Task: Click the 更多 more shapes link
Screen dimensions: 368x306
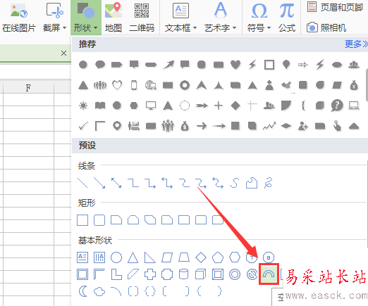Action: 356,44
